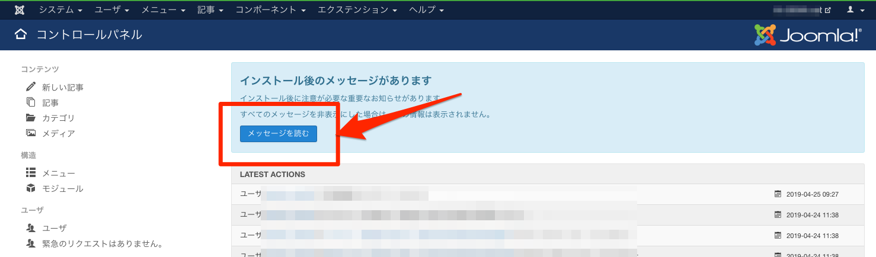
Task: Click the folder icon for カテゴリ
Action: 31,118
